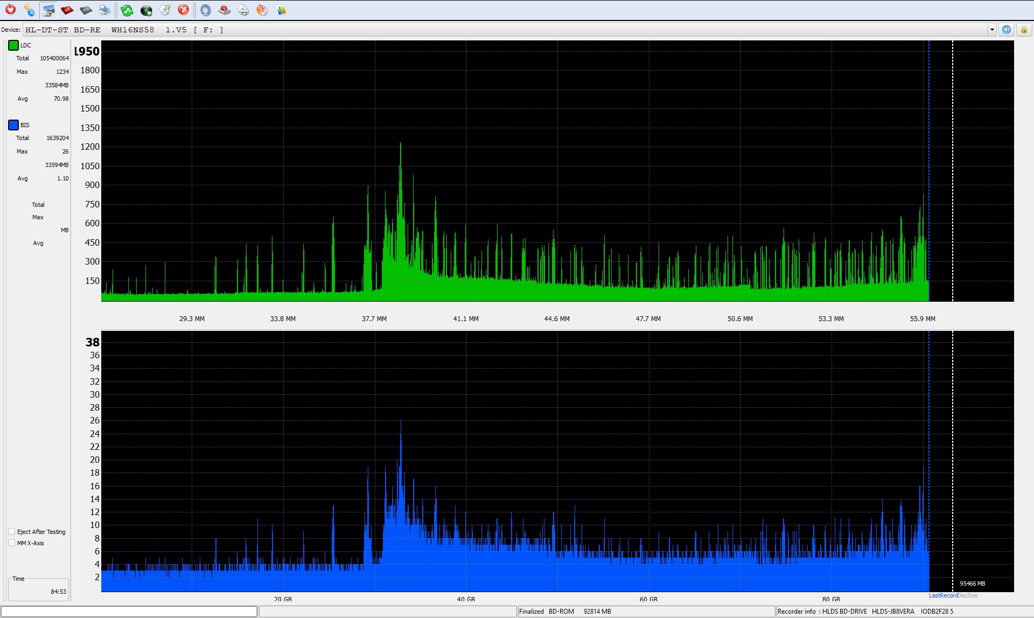Enable Eject After Testing checkbox
This screenshot has width=1034, height=618.
coord(12,532)
